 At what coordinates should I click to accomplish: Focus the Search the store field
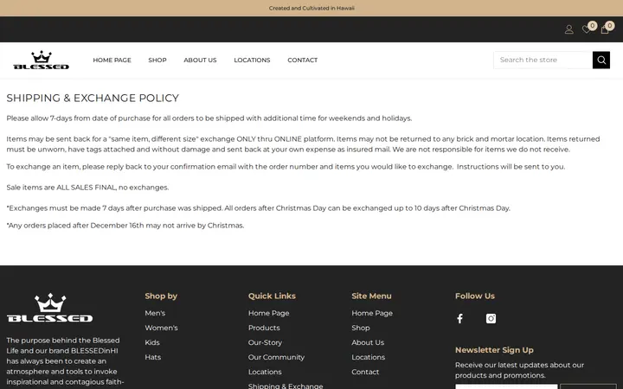pyautogui.click(x=543, y=60)
